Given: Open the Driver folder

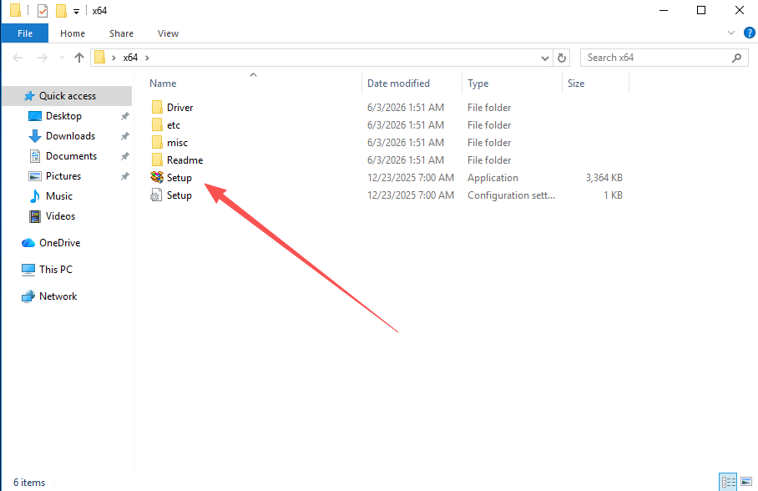Looking at the screenshot, I should (179, 108).
